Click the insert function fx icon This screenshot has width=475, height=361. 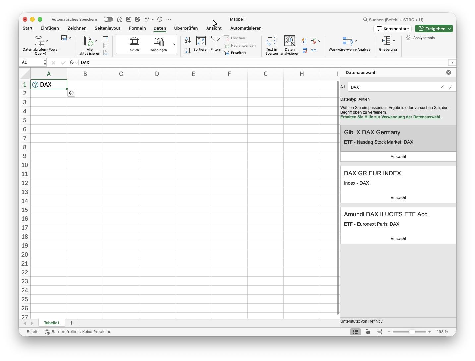71,63
